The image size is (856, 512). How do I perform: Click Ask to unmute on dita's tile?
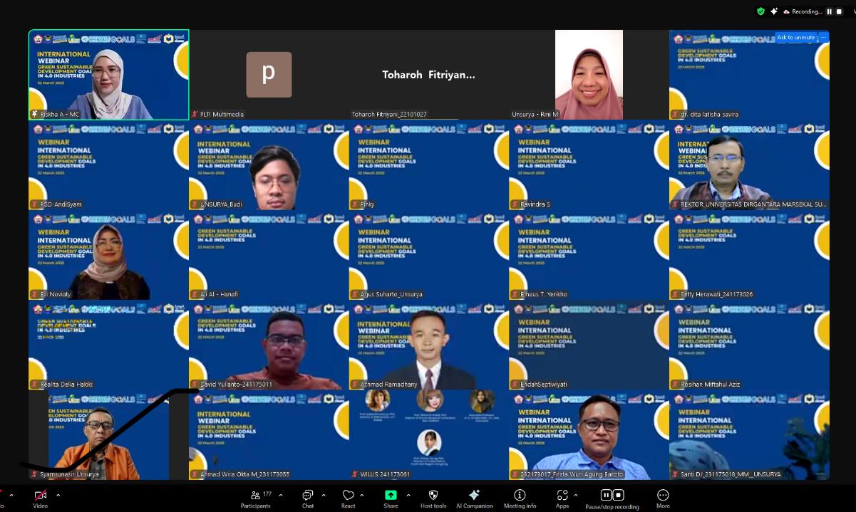click(795, 38)
